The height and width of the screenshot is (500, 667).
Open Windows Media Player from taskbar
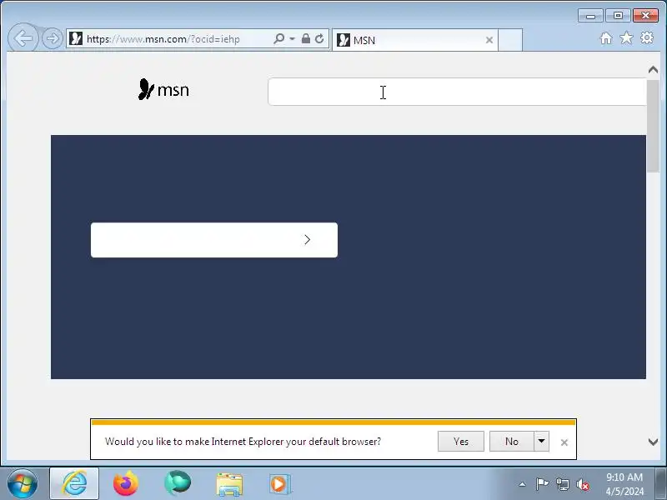[280, 484]
